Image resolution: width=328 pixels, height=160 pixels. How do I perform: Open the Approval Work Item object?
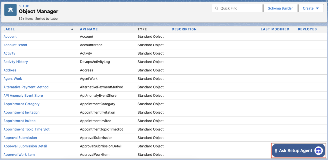[19, 155]
